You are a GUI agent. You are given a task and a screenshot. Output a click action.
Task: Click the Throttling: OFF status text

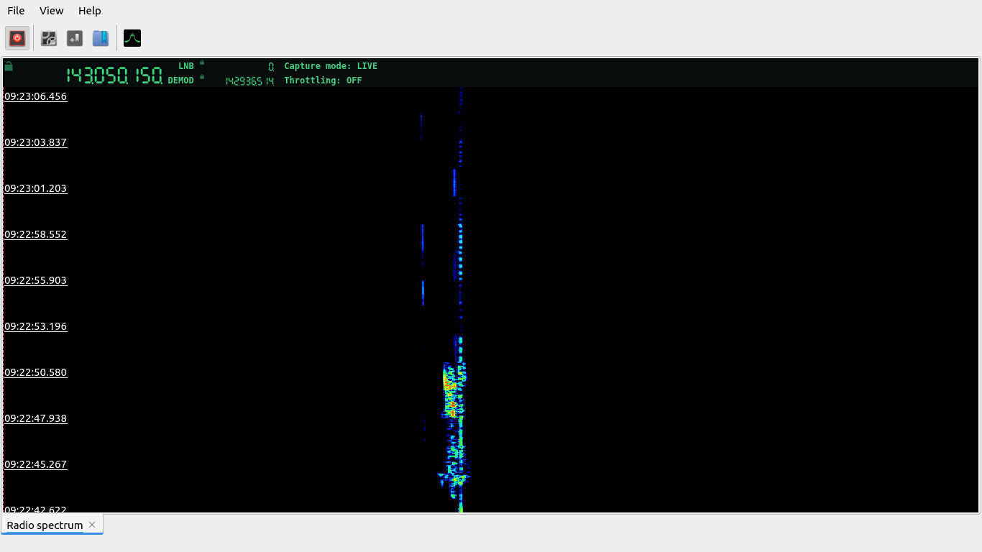point(323,80)
